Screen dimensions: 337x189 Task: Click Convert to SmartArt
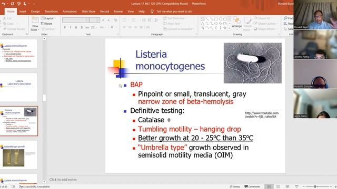click(x=178, y=29)
